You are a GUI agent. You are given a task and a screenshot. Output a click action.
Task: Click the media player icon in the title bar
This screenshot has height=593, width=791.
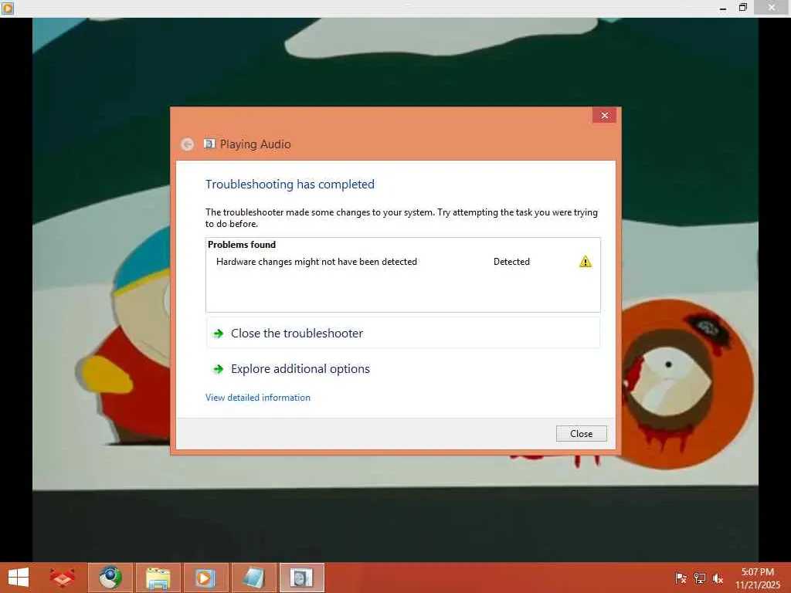tap(8, 8)
